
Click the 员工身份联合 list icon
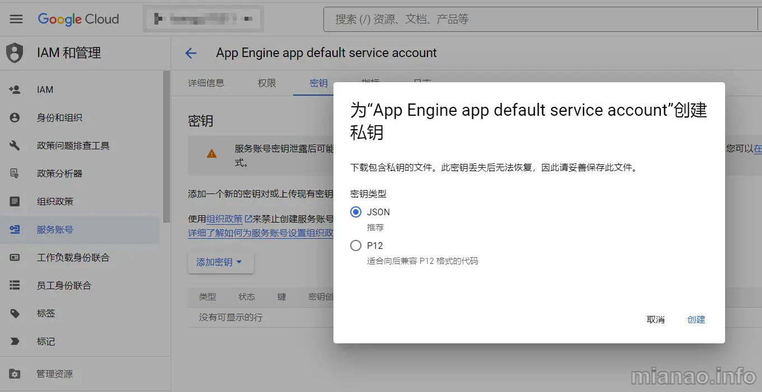coord(15,285)
